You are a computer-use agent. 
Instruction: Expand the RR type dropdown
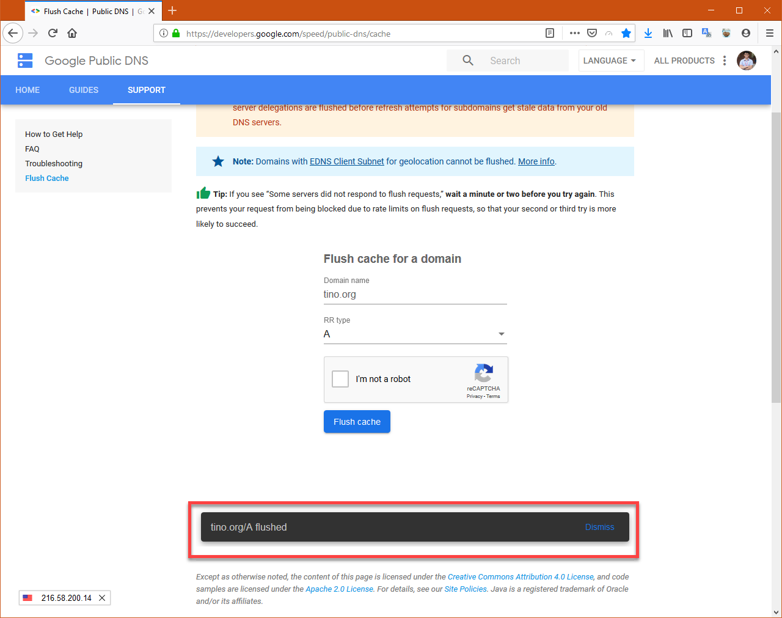(415, 334)
